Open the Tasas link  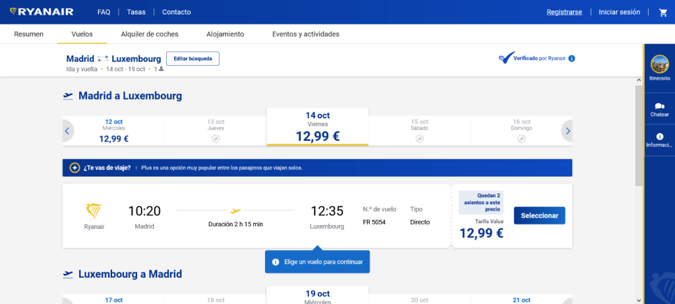pos(136,12)
